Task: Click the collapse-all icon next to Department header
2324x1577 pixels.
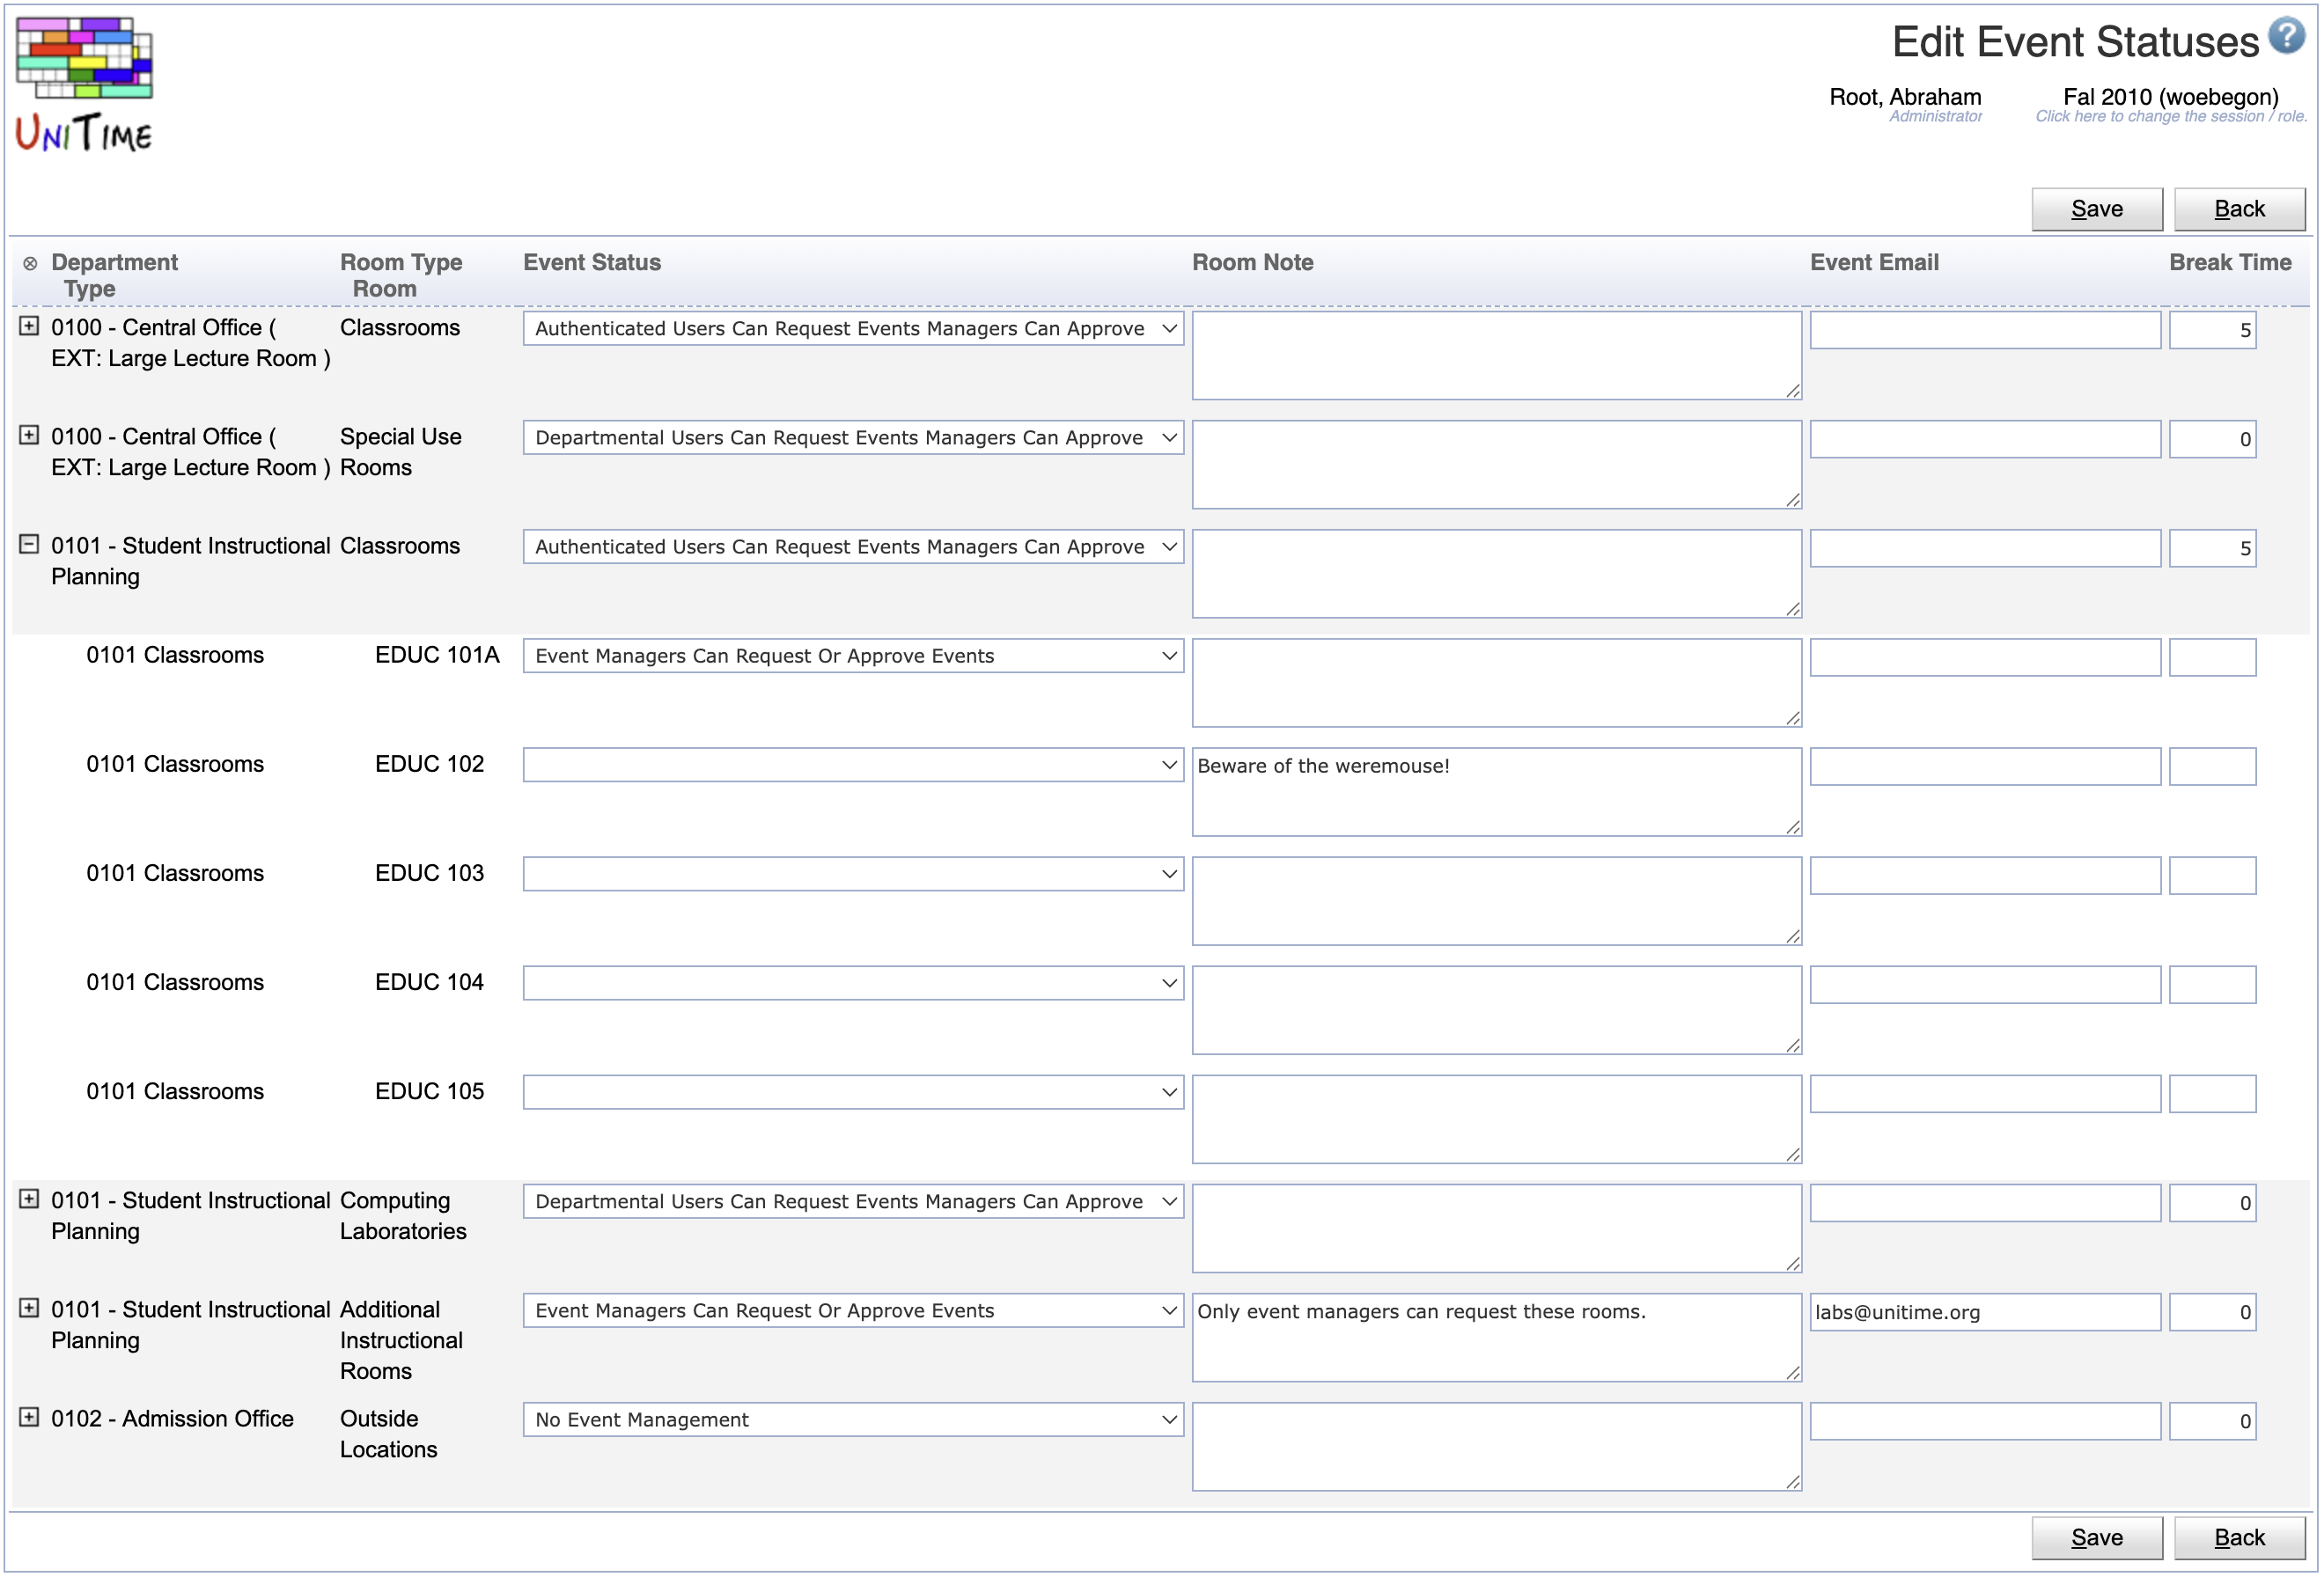Action: 30,264
